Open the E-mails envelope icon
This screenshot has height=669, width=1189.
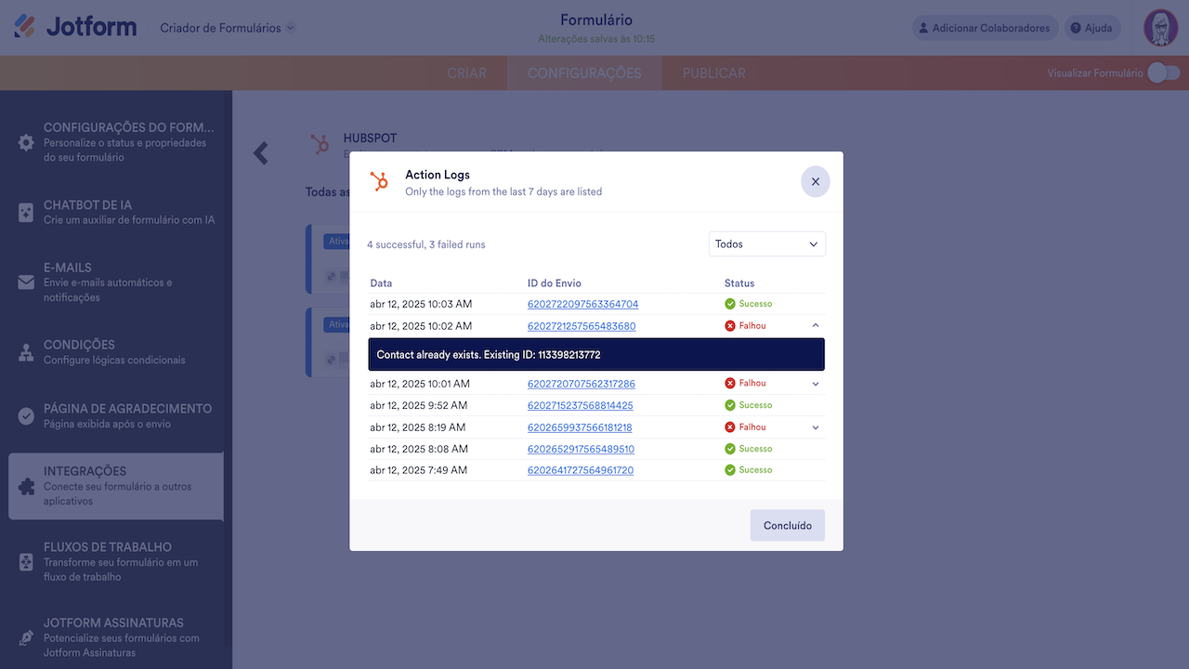click(26, 282)
